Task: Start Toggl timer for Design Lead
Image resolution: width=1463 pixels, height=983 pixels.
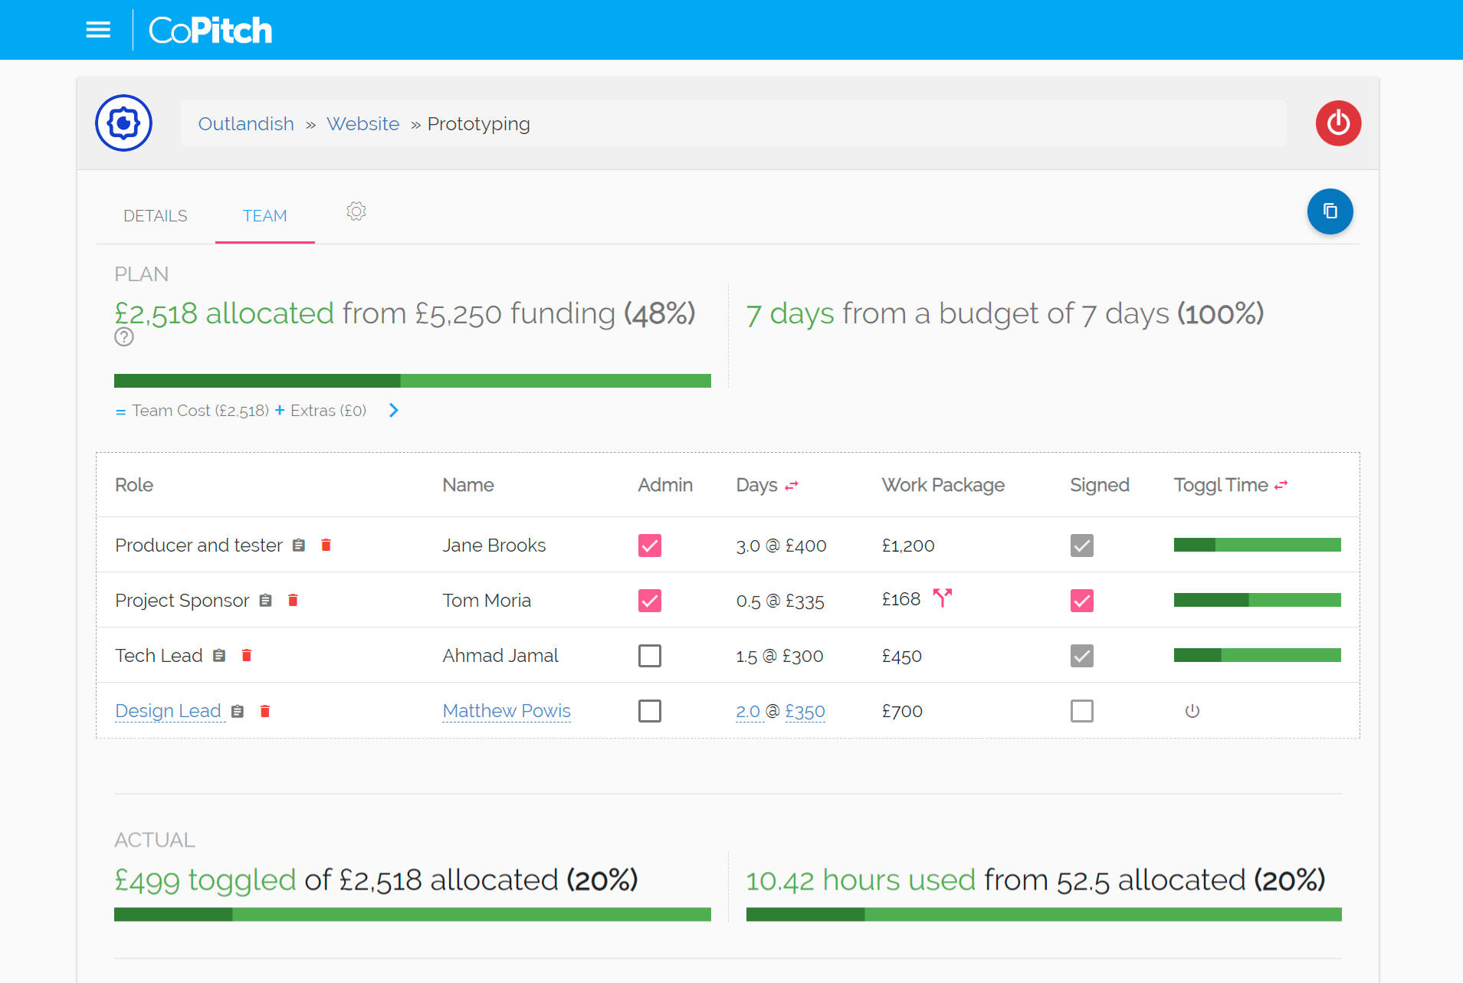Action: pyautogui.click(x=1192, y=711)
